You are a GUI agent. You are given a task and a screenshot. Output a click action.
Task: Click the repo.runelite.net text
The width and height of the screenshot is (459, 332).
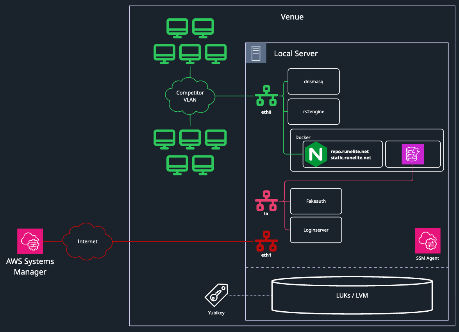[350, 152]
